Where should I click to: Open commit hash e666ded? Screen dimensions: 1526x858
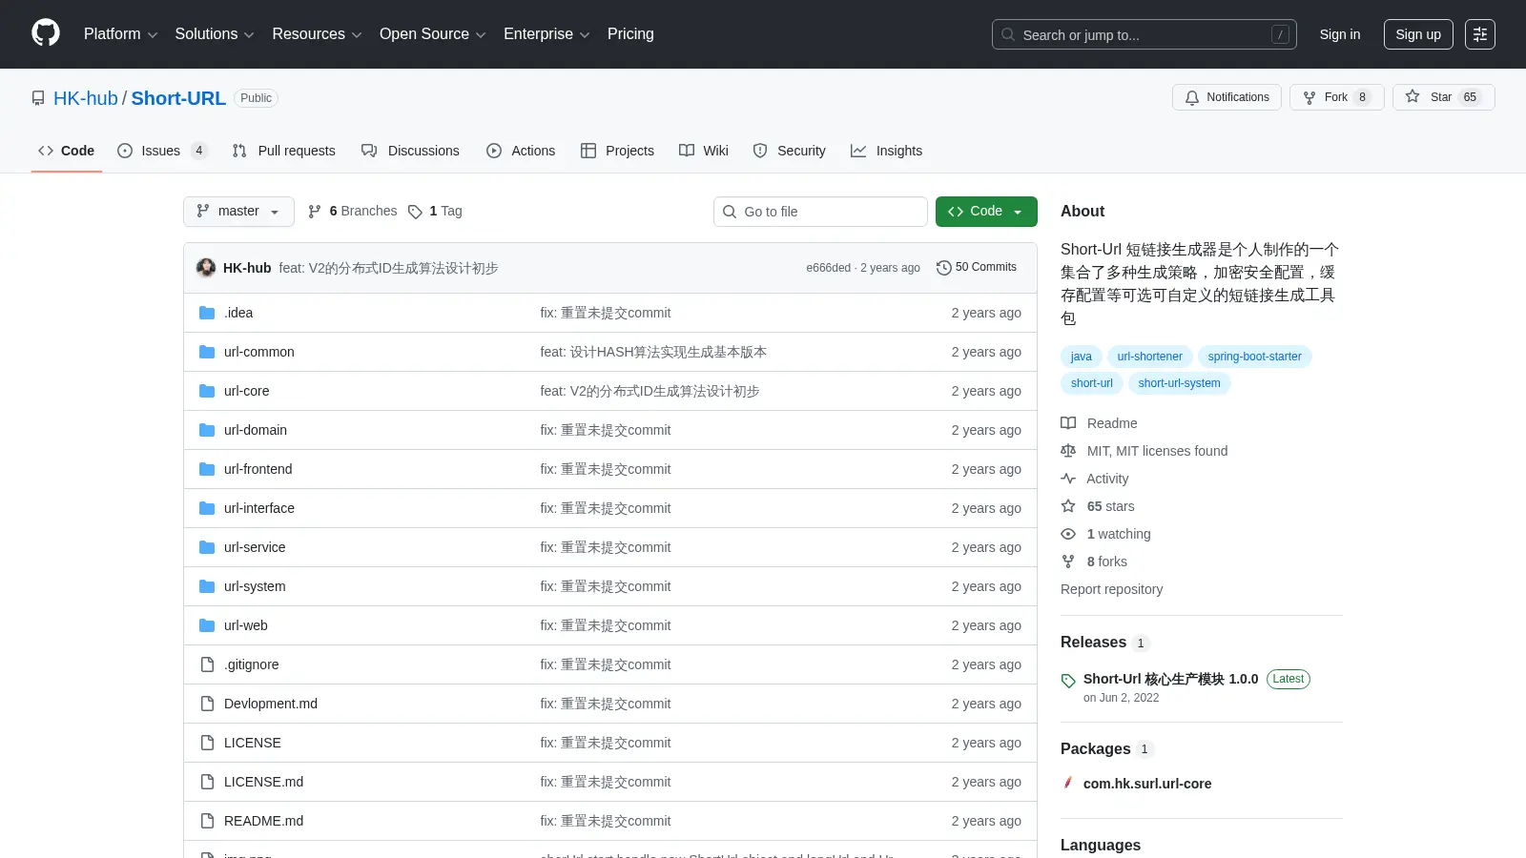point(828,268)
